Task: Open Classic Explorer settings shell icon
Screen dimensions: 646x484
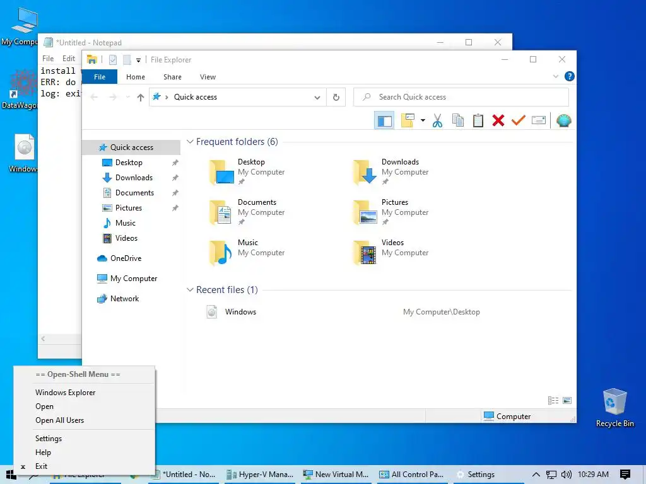Action: click(x=563, y=120)
